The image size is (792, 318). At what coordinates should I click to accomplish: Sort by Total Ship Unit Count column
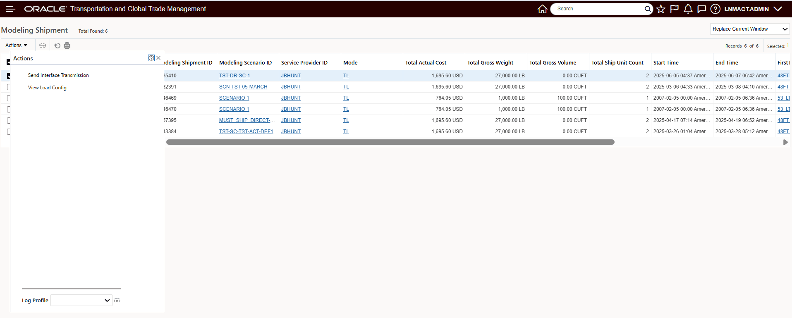(x=617, y=63)
